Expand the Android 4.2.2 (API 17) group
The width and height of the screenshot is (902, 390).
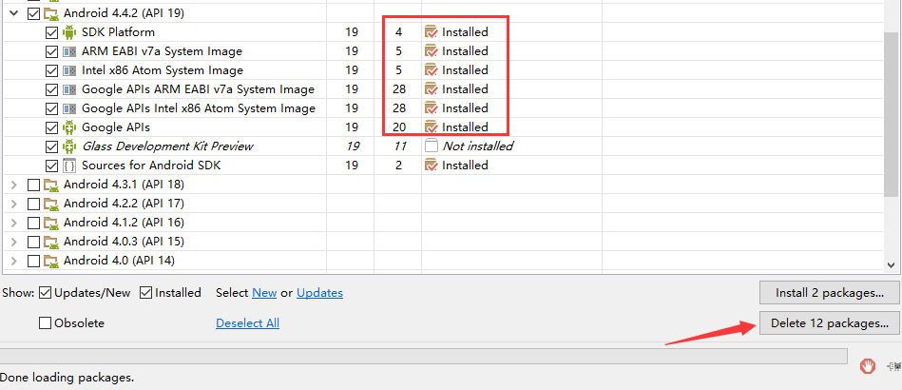click(x=14, y=204)
